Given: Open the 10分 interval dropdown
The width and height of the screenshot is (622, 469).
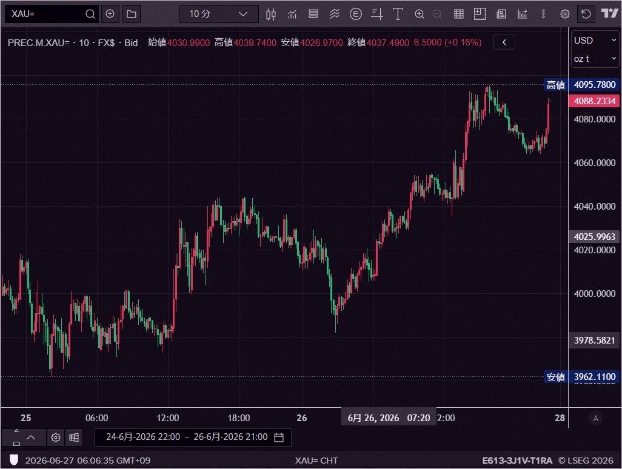Looking at the screenshot, I should 219,14.
